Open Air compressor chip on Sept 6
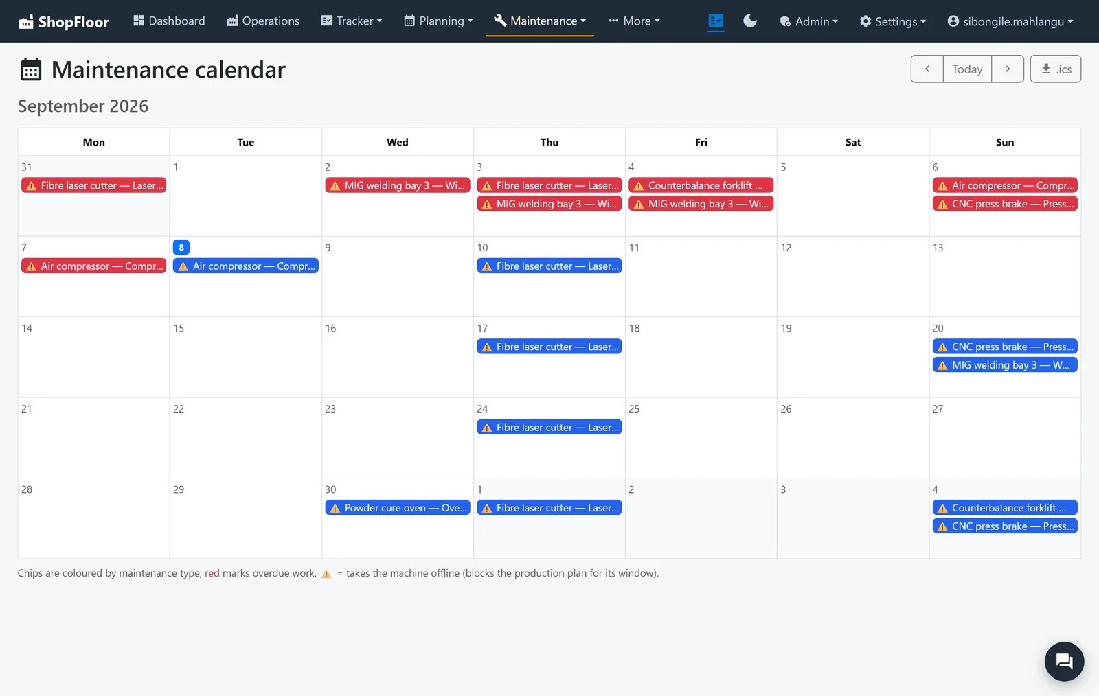Viewport: 1099px width, 696px height. pos(1005,185)
